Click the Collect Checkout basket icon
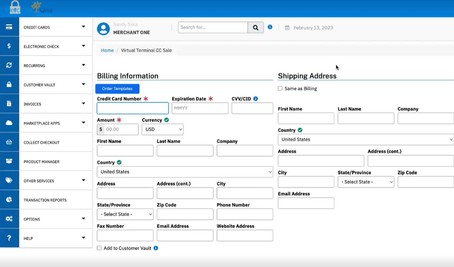The width and height of the screenshot is (454, 267). pyautogui.click(x=9, y=142)
